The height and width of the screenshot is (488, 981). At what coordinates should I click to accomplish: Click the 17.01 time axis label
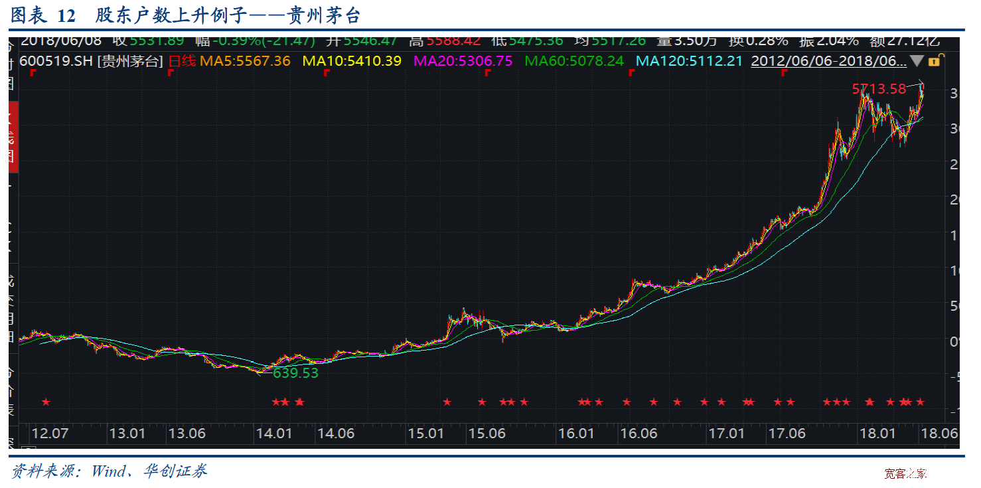point(727,434)
